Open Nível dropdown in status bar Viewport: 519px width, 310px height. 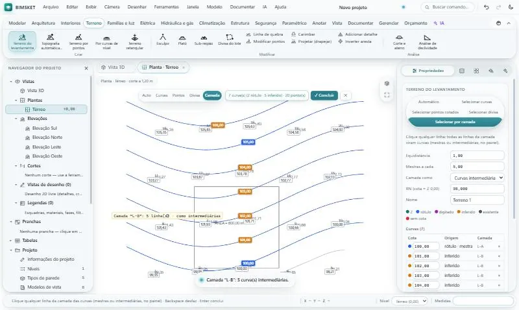point(410,301)
